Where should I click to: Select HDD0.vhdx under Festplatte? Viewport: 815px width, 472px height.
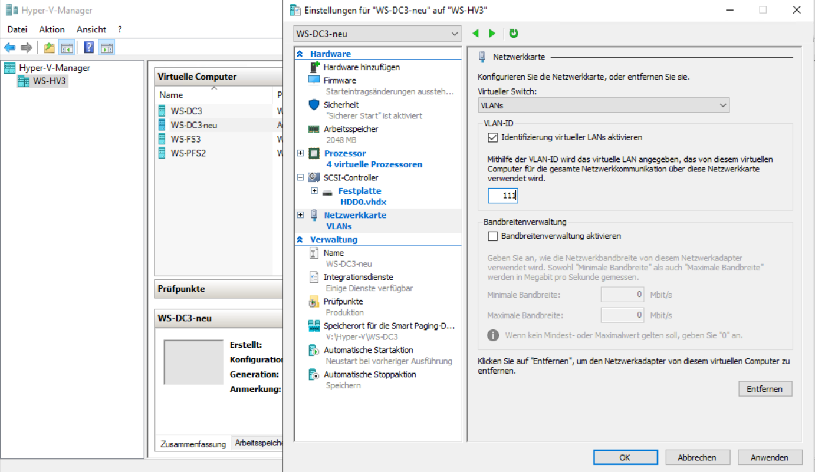click(x=363, y=202)
